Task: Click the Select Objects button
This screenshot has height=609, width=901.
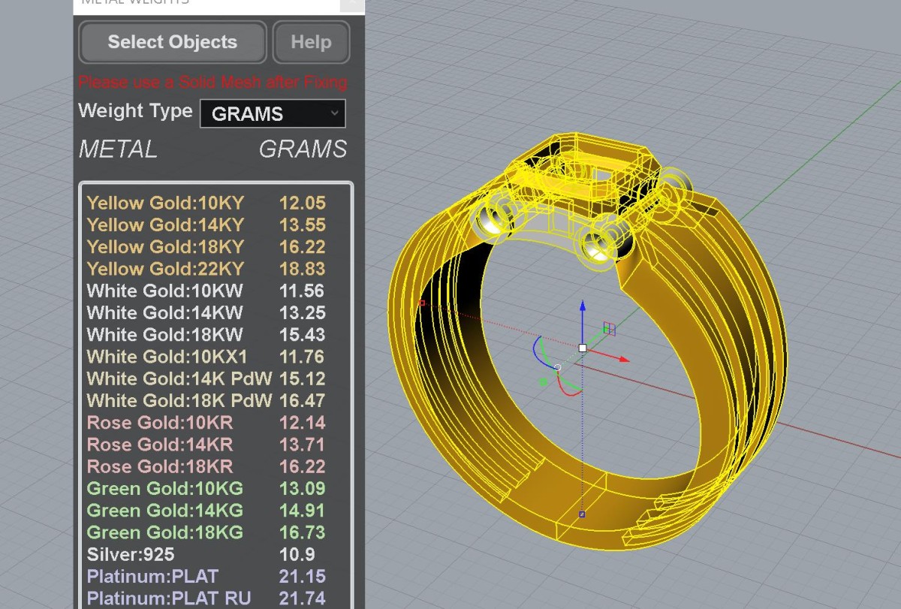Action: coord(172,42)
